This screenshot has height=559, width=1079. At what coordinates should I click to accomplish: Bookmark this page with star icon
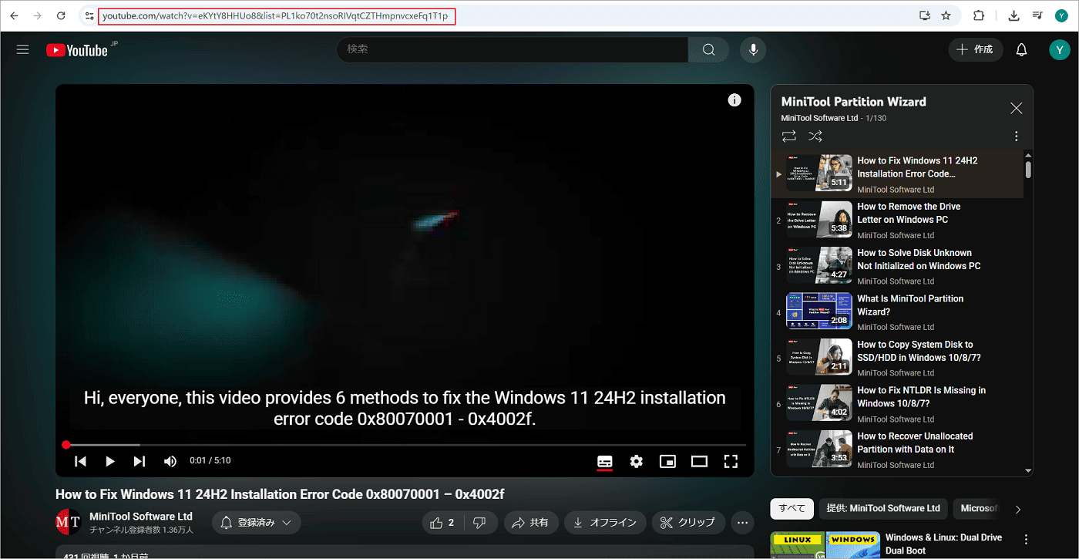[946, 15]
